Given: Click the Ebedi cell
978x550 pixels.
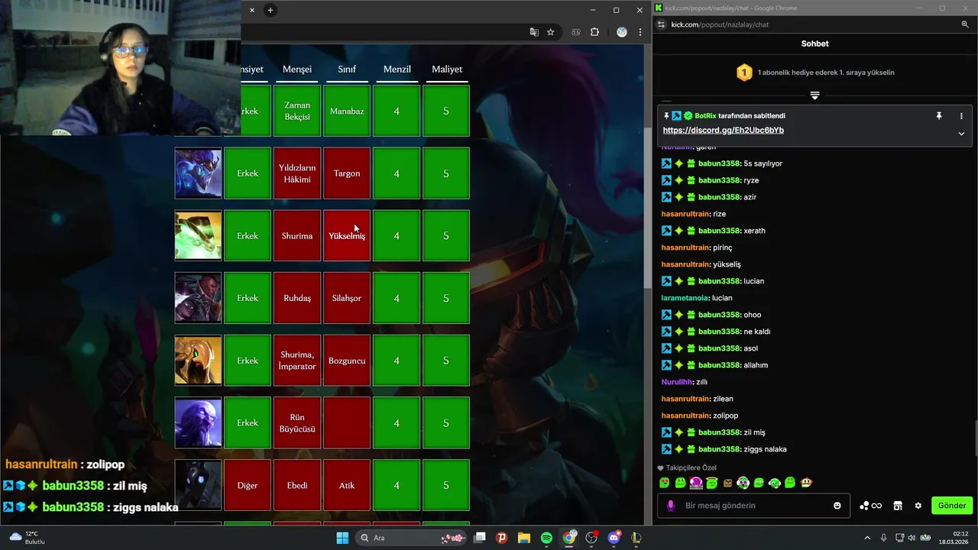Looking at the screenshot, I should pos(297,485).
